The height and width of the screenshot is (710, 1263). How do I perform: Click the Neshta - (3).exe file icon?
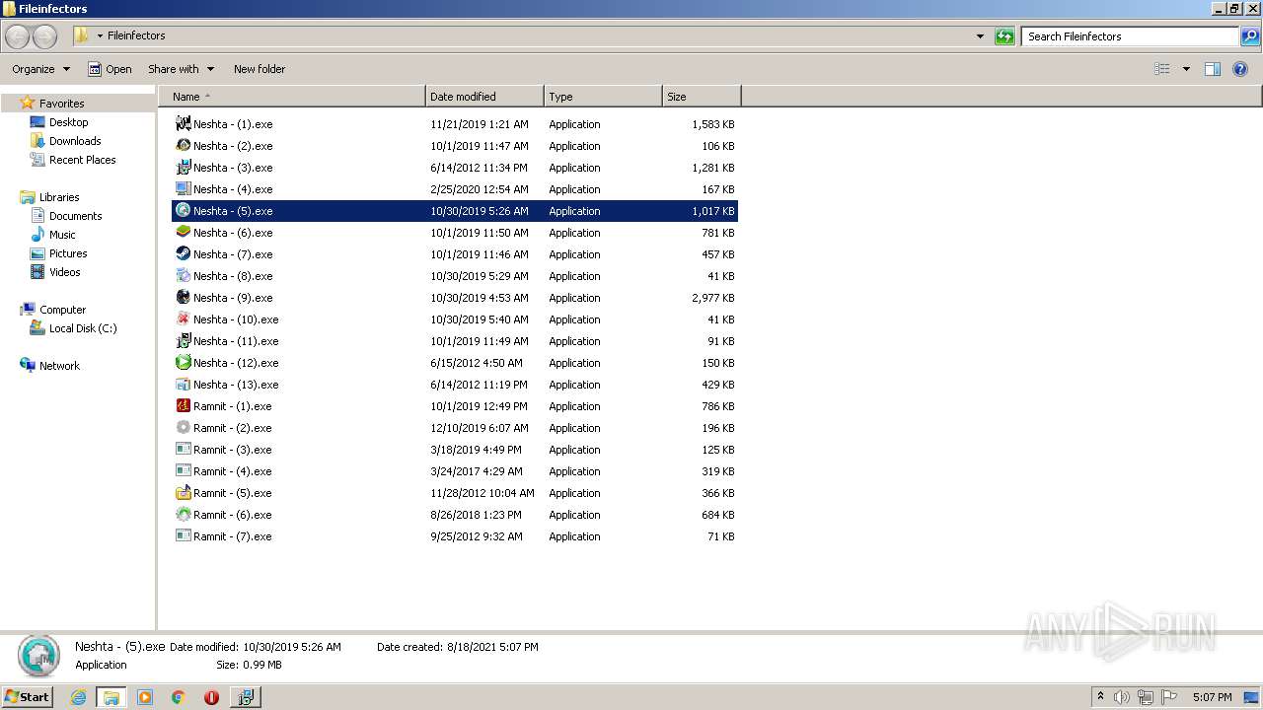[183, 168]
